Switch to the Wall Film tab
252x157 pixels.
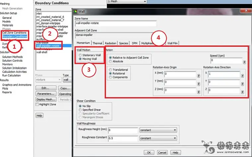(x=172, y=43)
